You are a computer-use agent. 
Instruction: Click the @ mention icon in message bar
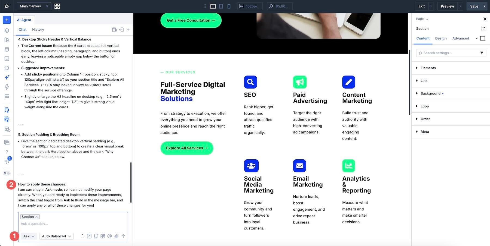tap(110, 236)
